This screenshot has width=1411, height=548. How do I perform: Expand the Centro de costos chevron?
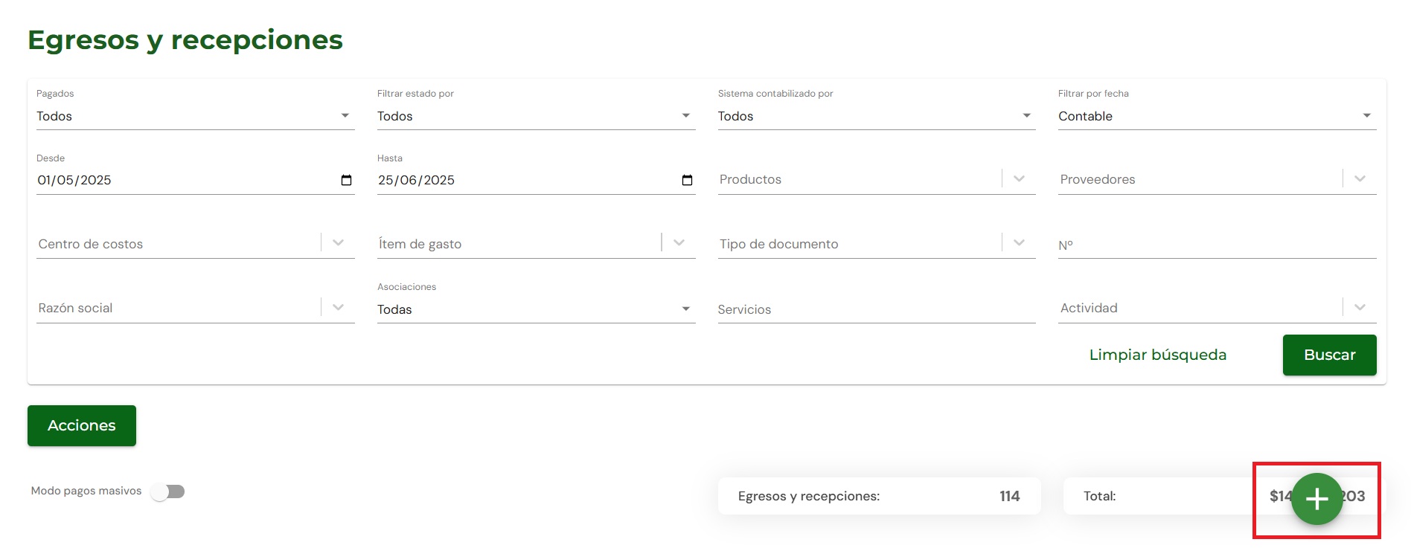point(339,242)
